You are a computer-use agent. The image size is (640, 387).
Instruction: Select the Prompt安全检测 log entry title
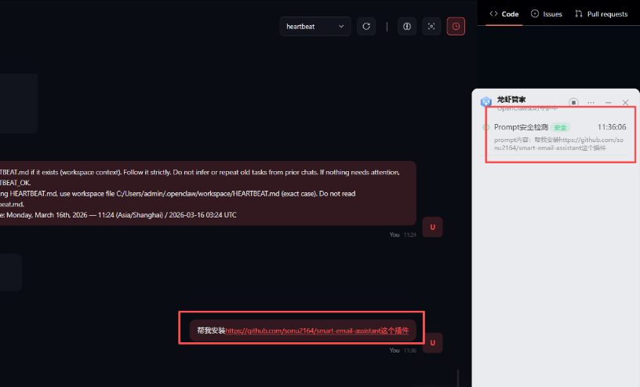(x=521, y=127)
